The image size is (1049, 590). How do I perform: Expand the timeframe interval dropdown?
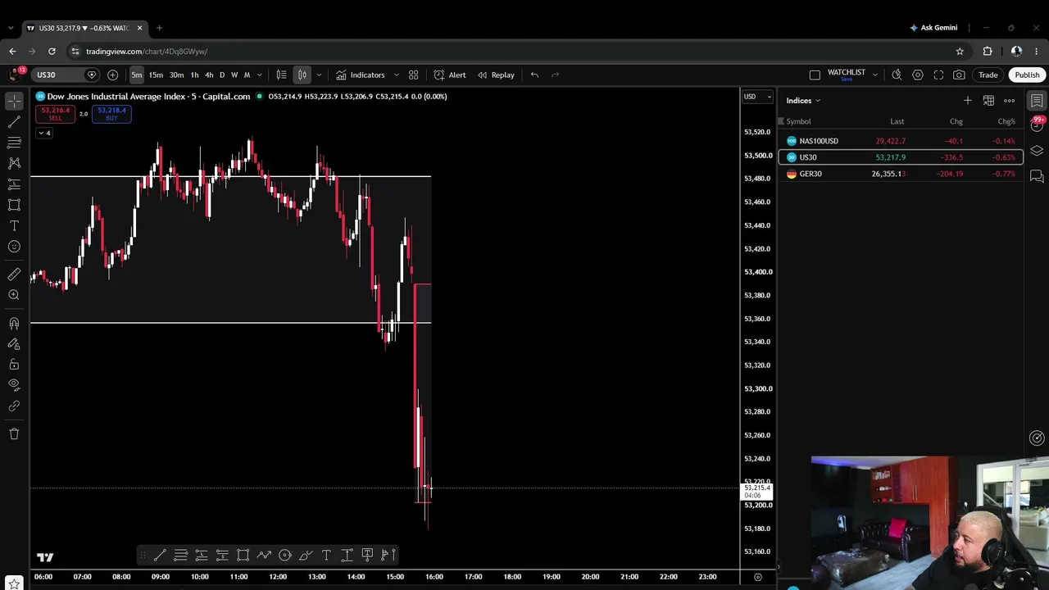coord(260,75)
